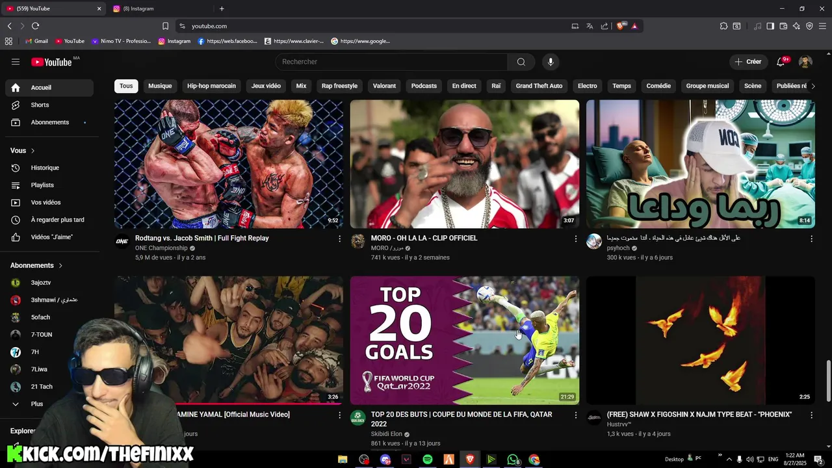Select the Valorant filter chip
Screen dimensions: 832x468
pos(384,86)
